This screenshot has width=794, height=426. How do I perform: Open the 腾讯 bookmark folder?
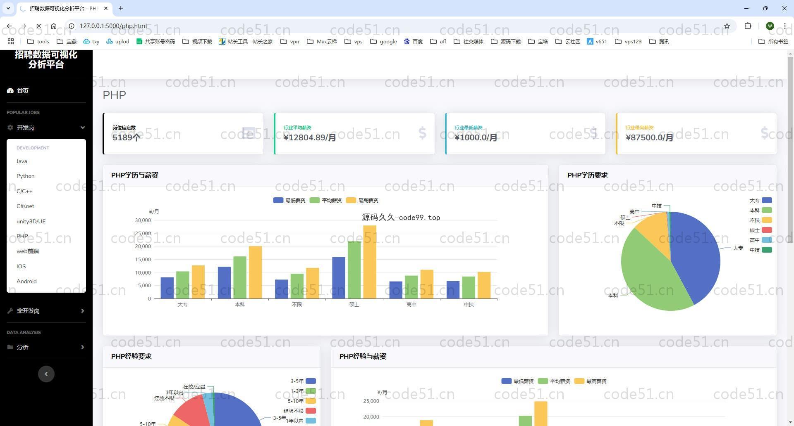(659, 41)
